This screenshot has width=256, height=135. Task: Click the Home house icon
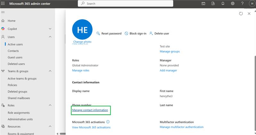(x=3, y=21)
